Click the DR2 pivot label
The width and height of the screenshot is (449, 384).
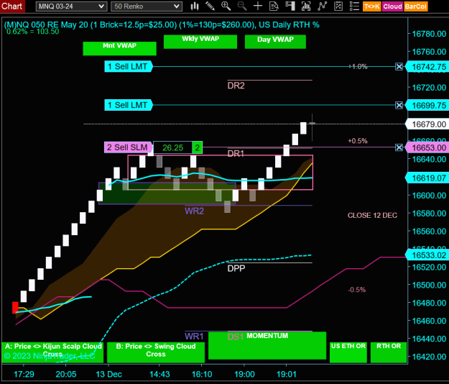pyautogui.click(x=236, y=86)
